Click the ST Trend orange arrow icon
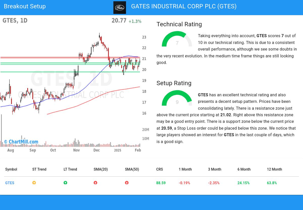Viewport: 303px width, 210px height. click(34, 183)
